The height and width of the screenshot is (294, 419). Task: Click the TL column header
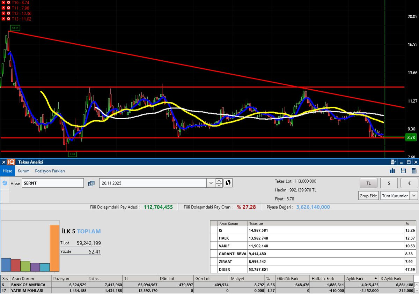pyautogui.click(x=140, y=279)
